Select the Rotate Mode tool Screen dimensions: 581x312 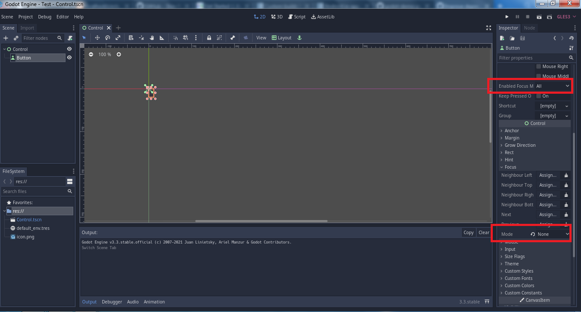coord(107,38)
